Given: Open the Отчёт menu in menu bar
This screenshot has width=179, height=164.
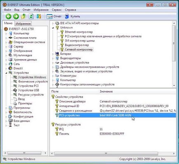Looking at the screenshot, I should tap(26, 10).
